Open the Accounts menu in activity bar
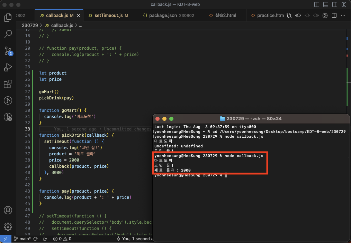351x243 pixels. point(8,210)
